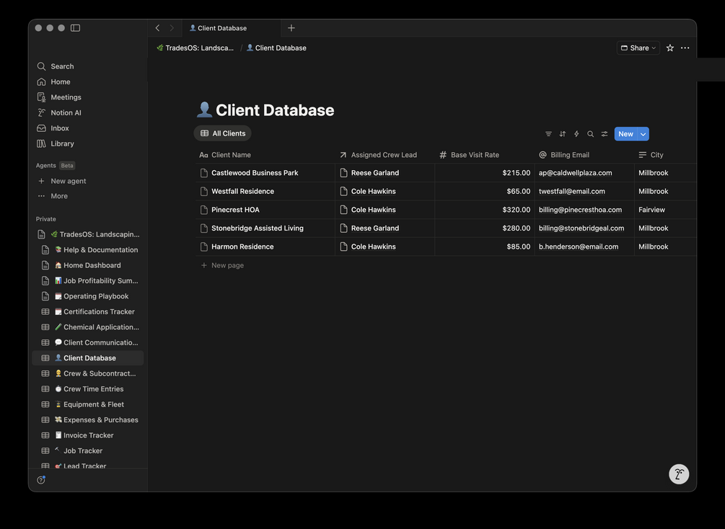Open the view settings sliders icon

[x=605, y=134]
